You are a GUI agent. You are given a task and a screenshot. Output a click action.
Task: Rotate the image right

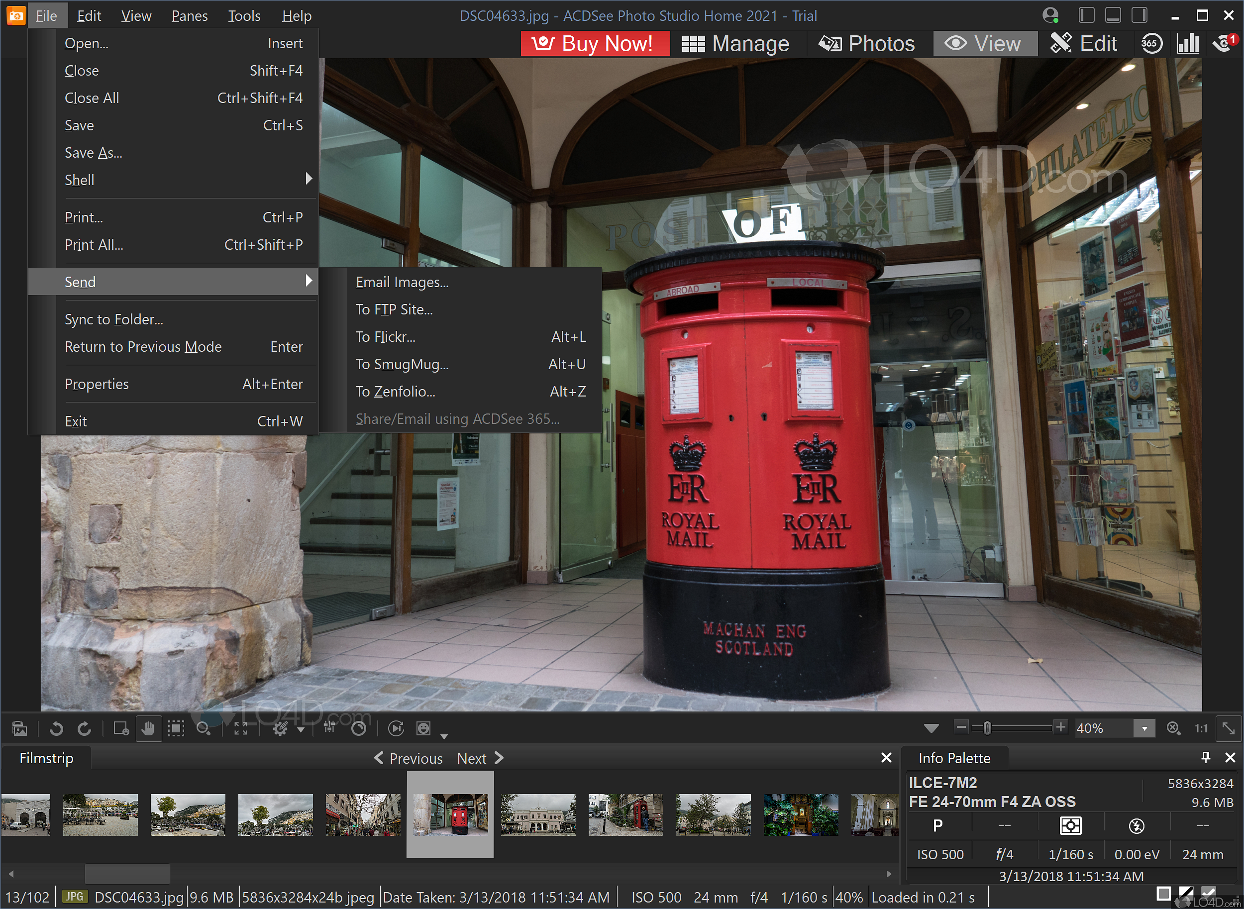pyautogui.click(x=84, y=728)
